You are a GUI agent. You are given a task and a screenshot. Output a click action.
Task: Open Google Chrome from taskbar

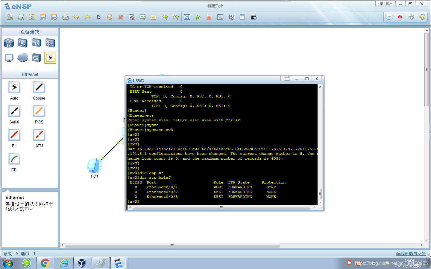[x=45, y=263]
